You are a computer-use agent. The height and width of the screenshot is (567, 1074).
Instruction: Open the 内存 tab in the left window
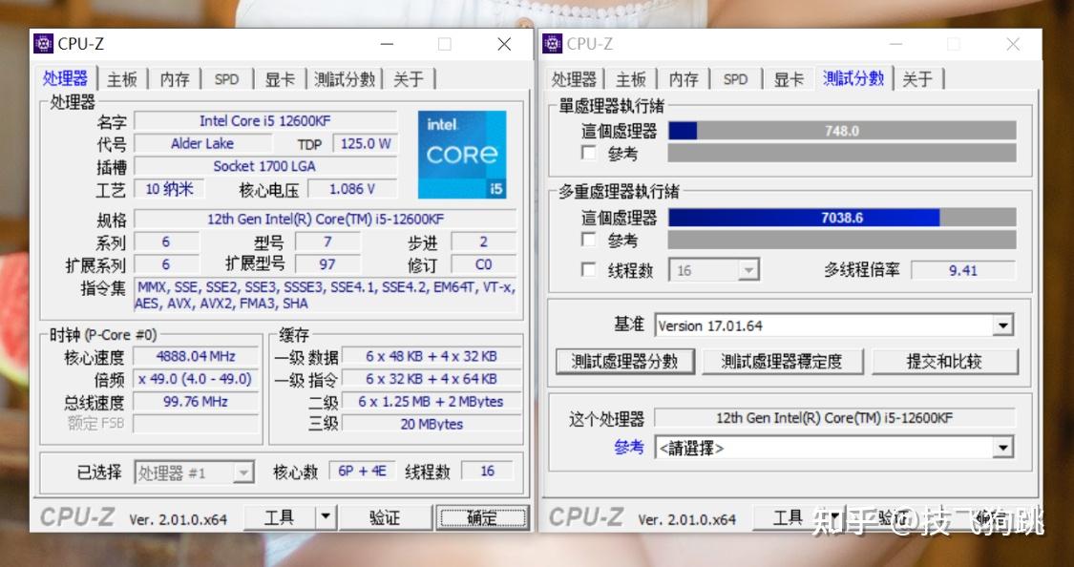[175, 79]
